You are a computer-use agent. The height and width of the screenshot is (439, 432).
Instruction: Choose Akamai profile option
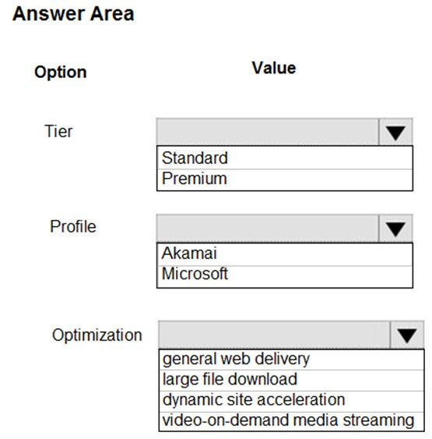pyautogui.click(x=285, y=254)
